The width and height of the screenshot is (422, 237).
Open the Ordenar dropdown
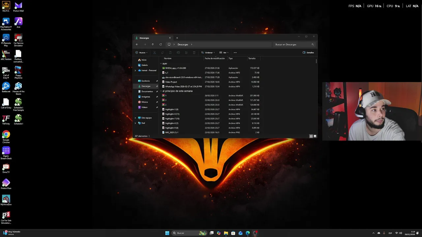point(208,53)
